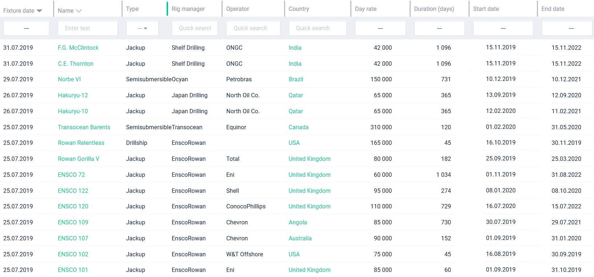Click the Fixture date sort arrow icon
This screenshot has height=277, width=594.
40,11
